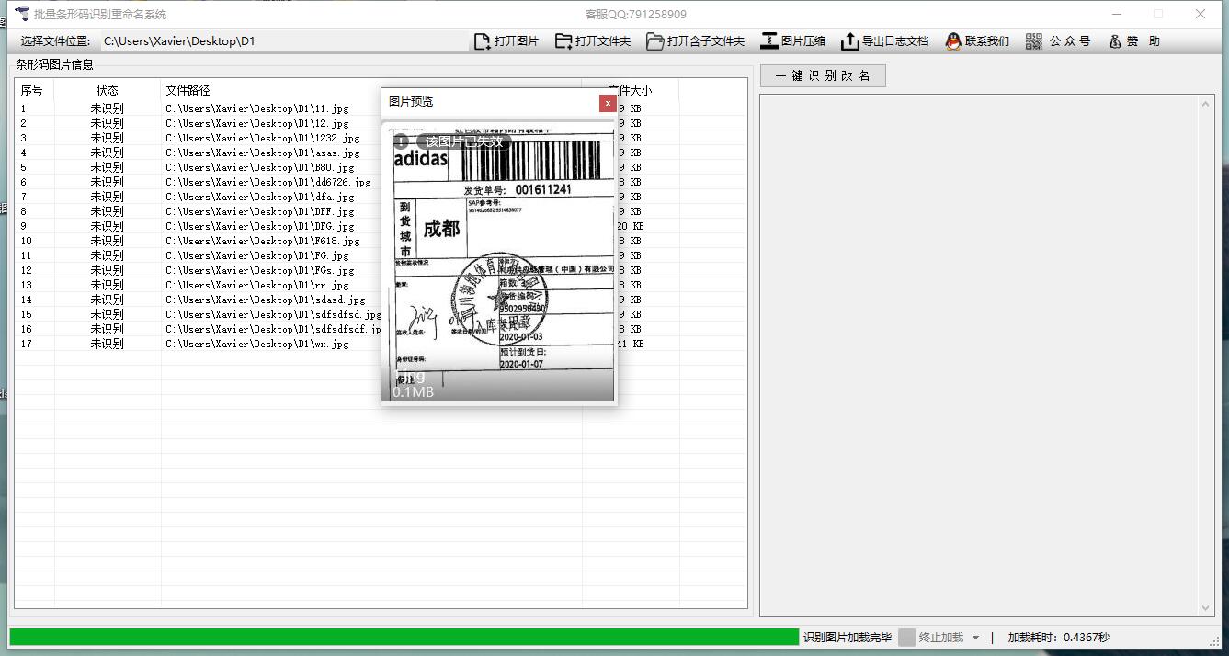Viewport: 1229px width, 656px height.
Task: Click the file location path field
Action: coord(283,41)
